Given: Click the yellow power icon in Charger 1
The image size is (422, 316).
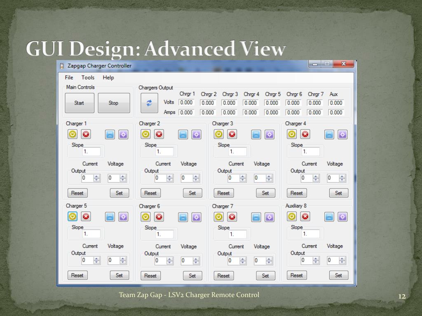Looking at the screenshot, I should [x=73, y=134].
